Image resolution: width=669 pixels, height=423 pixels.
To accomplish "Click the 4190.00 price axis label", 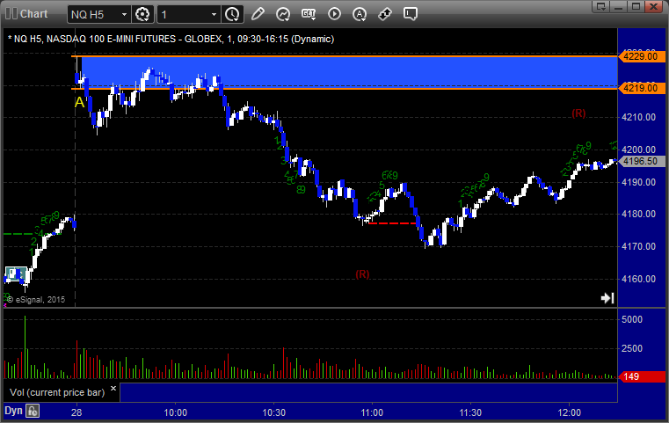I will [639, 182].
